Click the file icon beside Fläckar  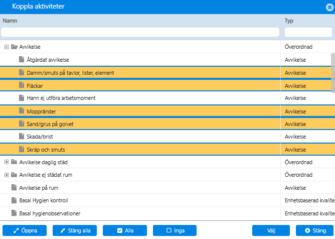click(x=22, y=85)
